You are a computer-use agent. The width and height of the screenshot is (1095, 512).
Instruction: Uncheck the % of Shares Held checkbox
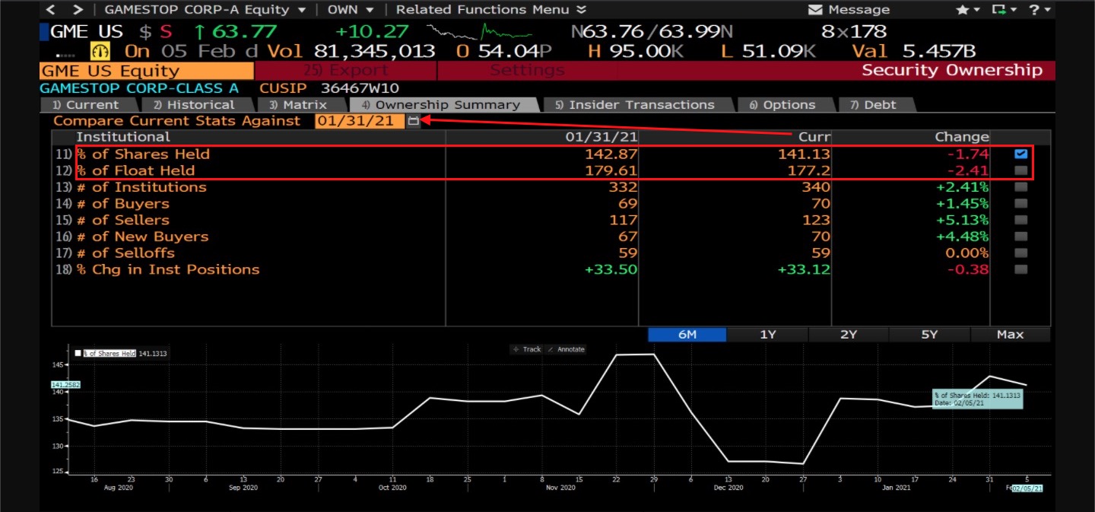[1020, 154]
